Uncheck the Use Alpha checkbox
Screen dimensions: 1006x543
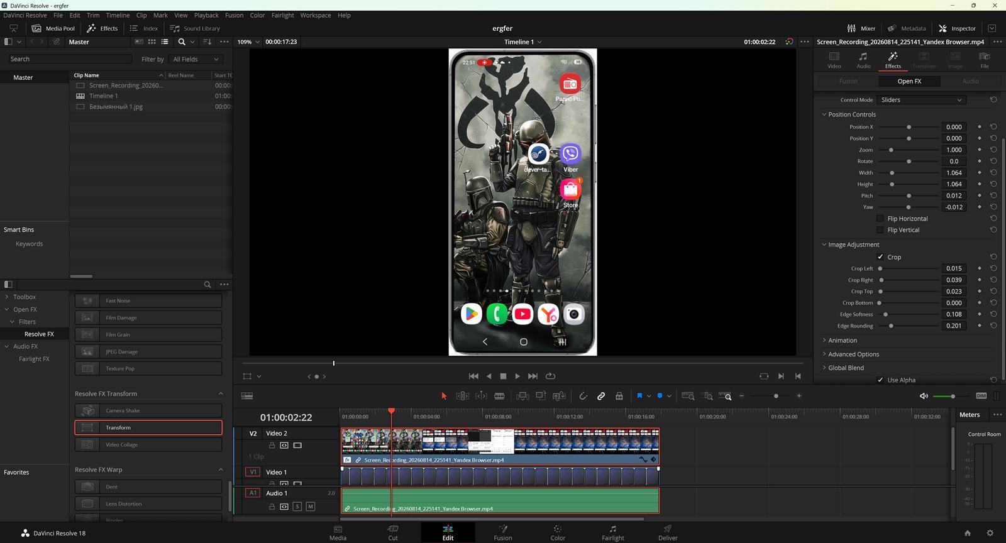[880, 380]
